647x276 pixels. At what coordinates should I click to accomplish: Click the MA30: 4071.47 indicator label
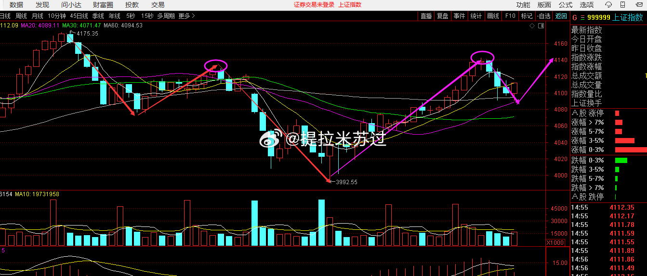(x=81, y=25)
